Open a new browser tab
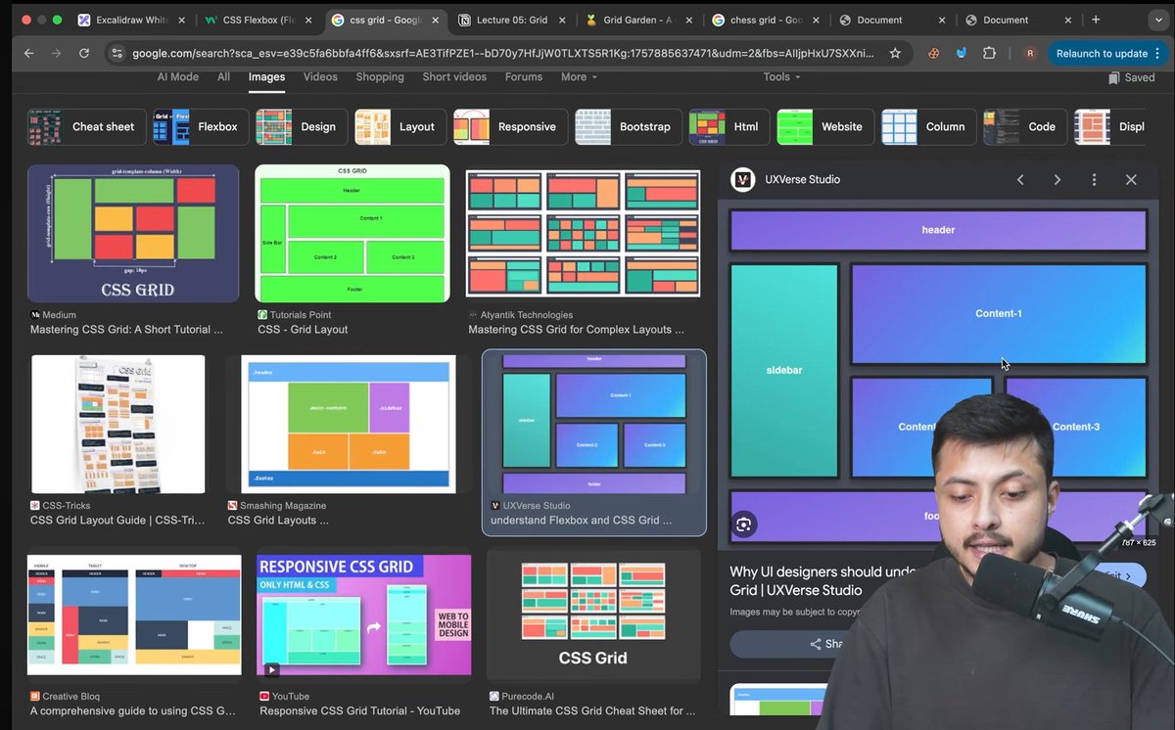The width and height of the screenshot is (1175, 730). coord(1096,20)
